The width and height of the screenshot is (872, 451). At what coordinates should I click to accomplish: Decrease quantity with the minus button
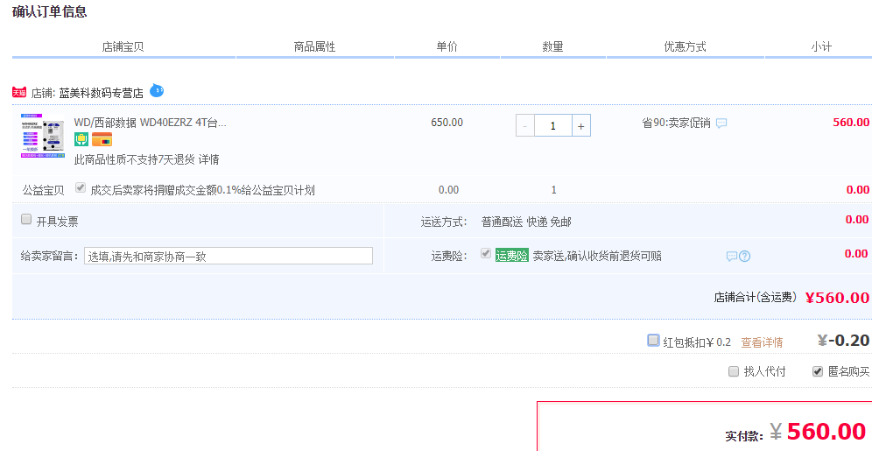click(x=525, y=126)
